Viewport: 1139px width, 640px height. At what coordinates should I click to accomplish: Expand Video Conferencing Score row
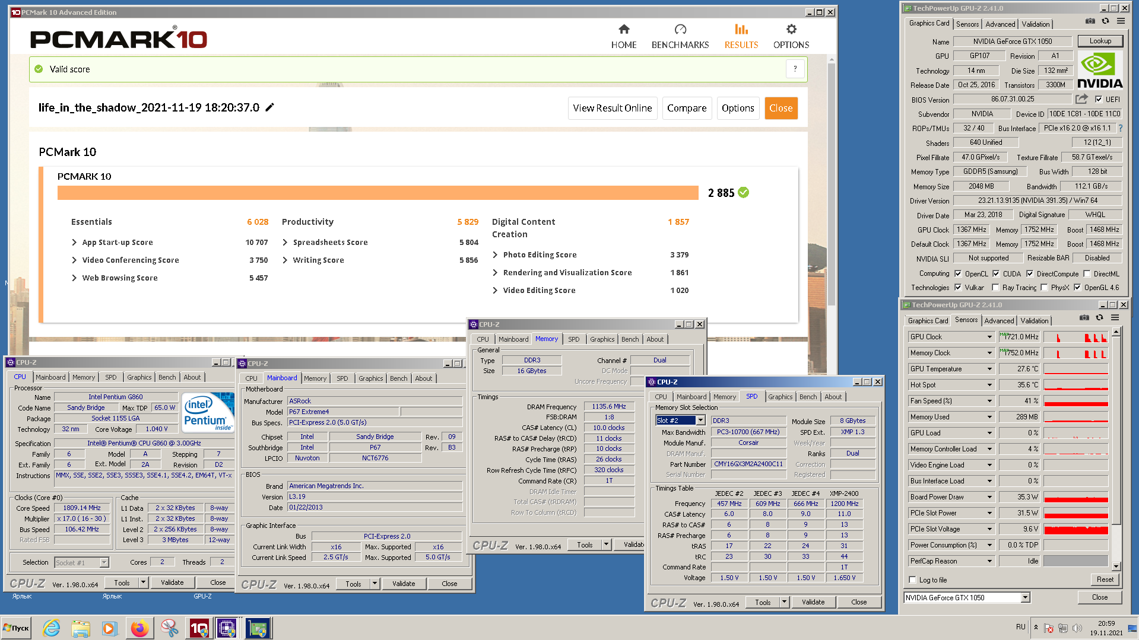pyautogui.click(x=74, y=260)
